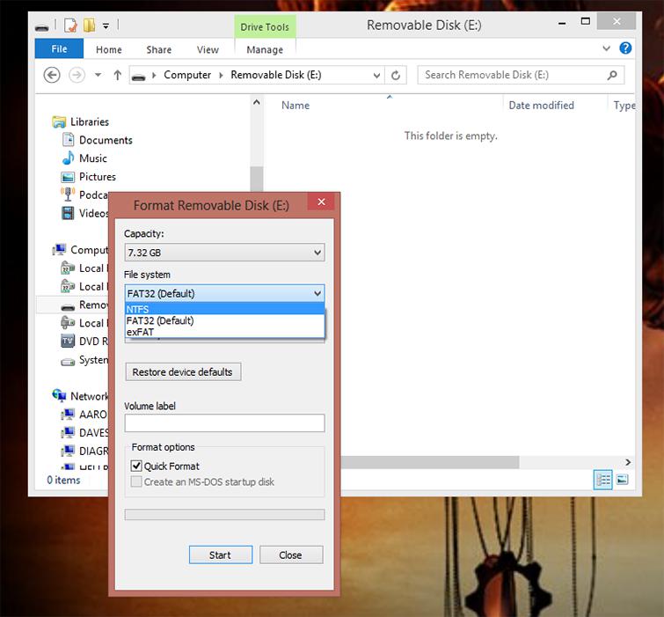664x617 pixels.
Task: Open the Capacity dropdown
Action: tap(224, 253)
